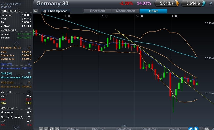Image resolution: width=214 pixels, height=130 pixels.
Task: Click the Germany 30 title
Action: pos(52,4)
